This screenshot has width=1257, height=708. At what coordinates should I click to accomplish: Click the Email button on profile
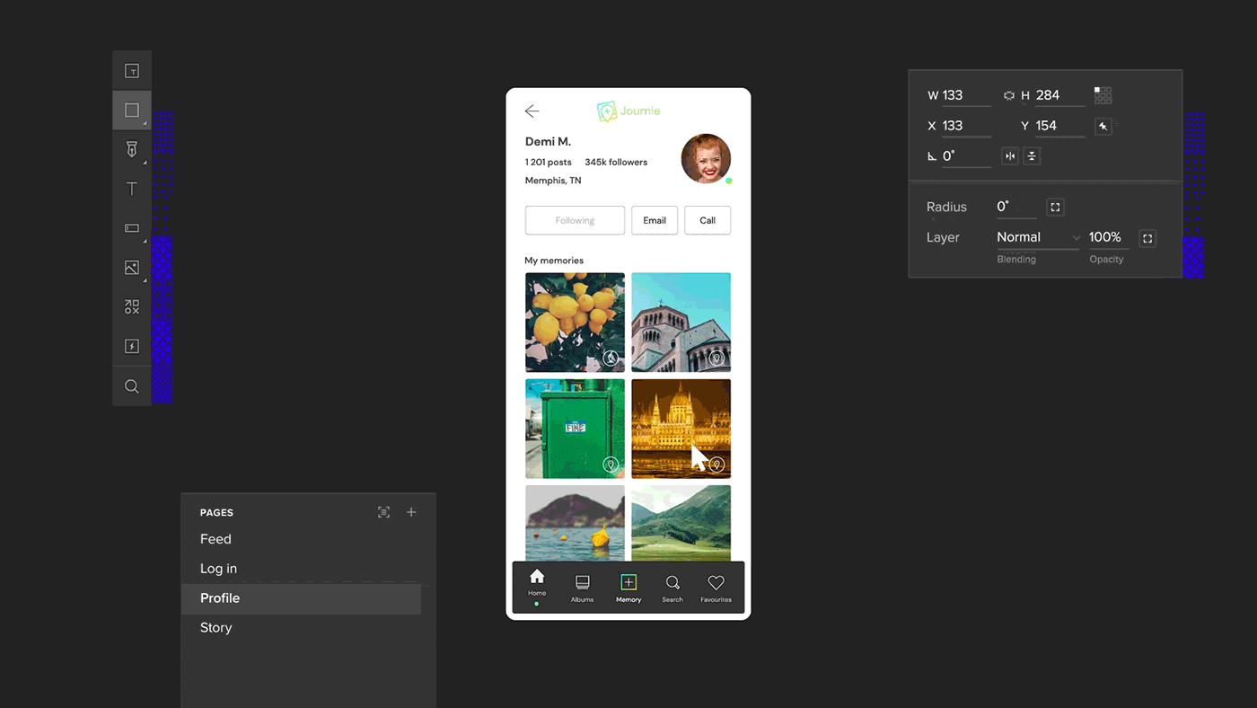[655, 220]
